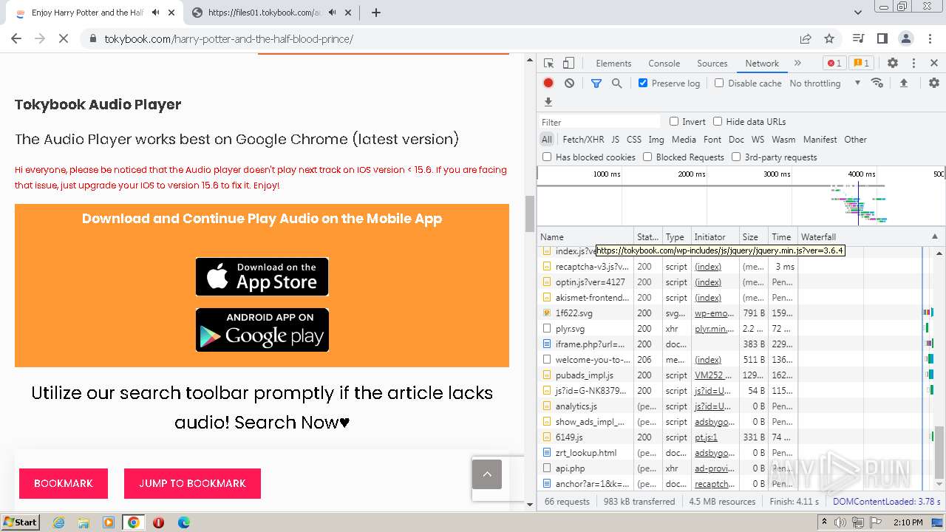
Task: Switch to the Console tab
Action: coord(664,64)
